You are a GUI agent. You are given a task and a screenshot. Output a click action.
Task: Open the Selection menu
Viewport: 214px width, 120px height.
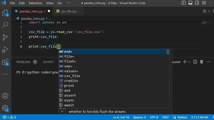pos(35,3)
